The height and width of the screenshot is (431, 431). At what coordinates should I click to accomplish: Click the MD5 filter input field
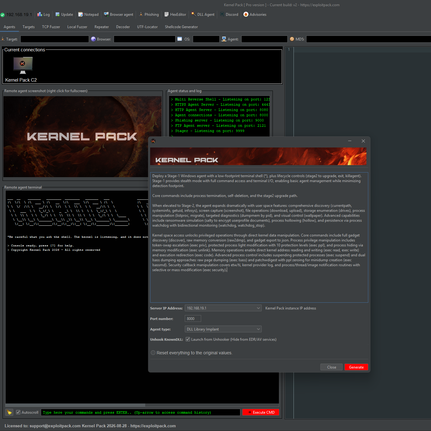tap(369, 39)
